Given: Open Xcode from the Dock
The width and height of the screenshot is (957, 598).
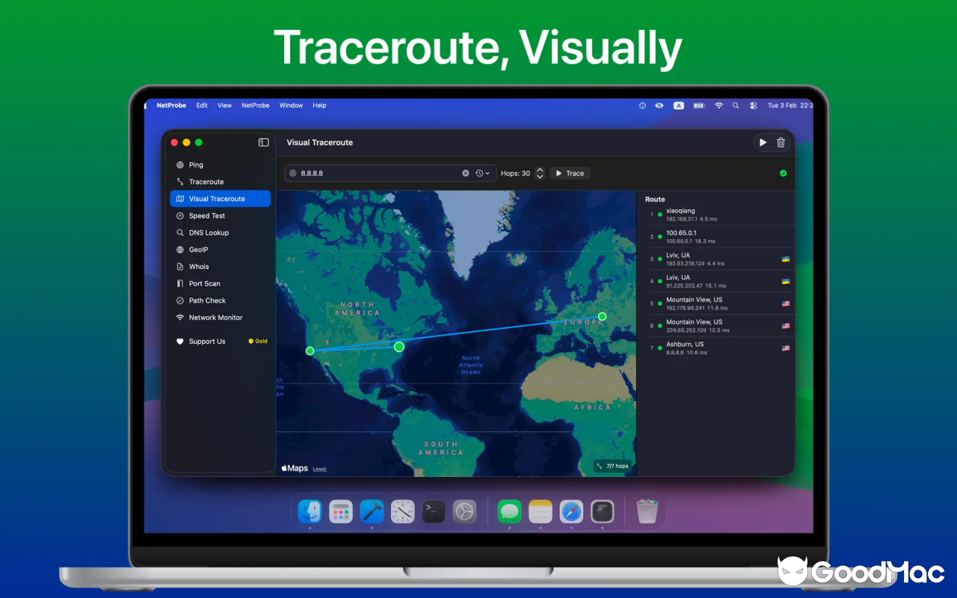Looking at the screenshot, I should (372, 511).
